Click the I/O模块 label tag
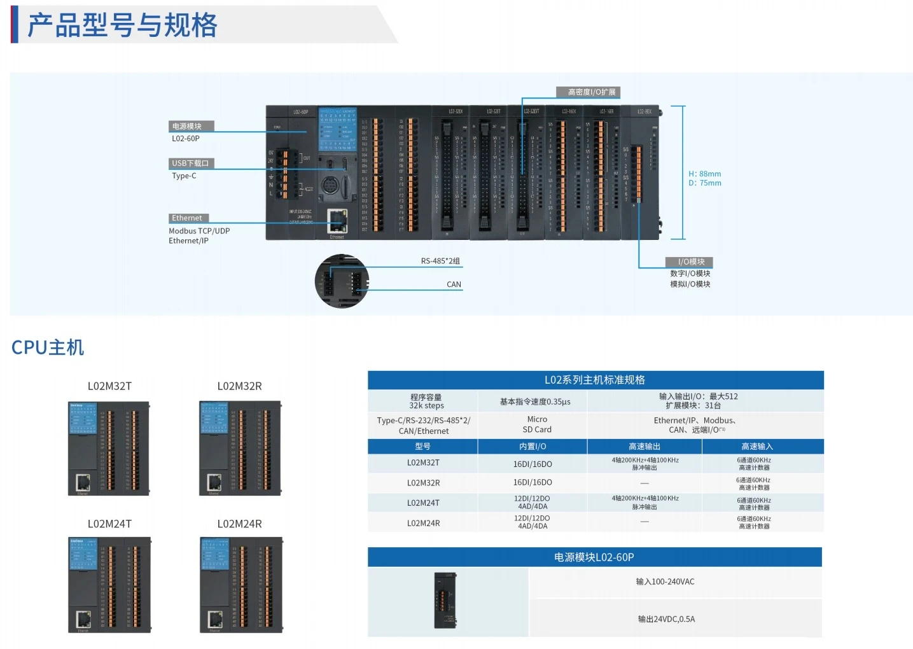Image resolution: width=913 pixels, height=649 pixels. 689,262
